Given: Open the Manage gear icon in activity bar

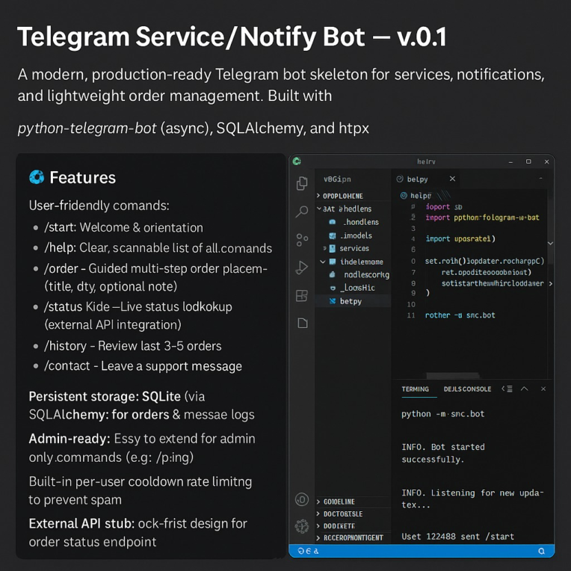Looking at the screenshot, I should click(x=302, y=526).
